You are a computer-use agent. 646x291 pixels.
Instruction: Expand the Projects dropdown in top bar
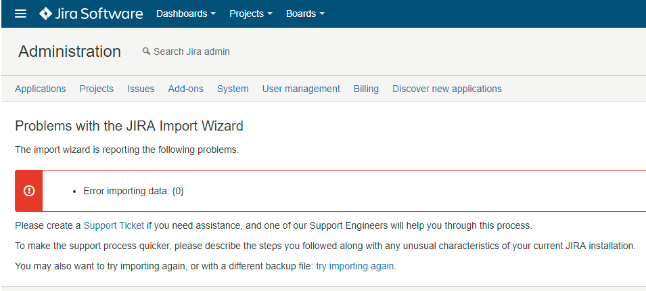(x=251, y=14)
